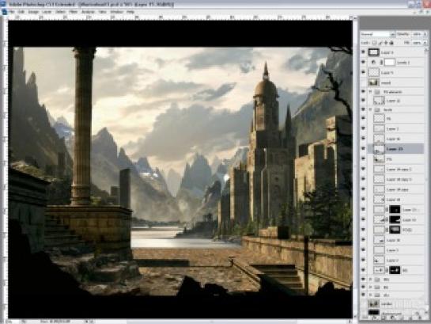Image resolution: width=431 pixels, height=324 pixels.
Task: Collapse the FG elements group folder
Action: point(370,92)
